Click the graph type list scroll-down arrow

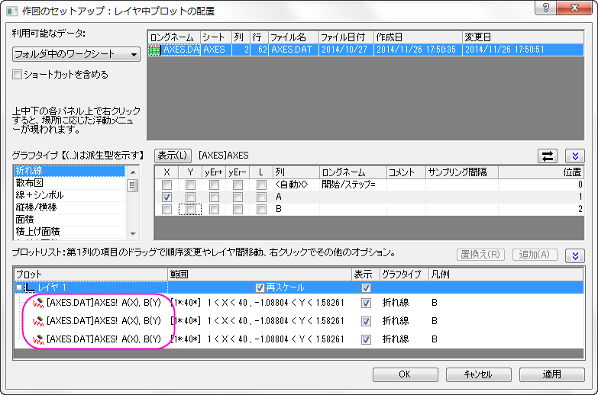(133, 233)
